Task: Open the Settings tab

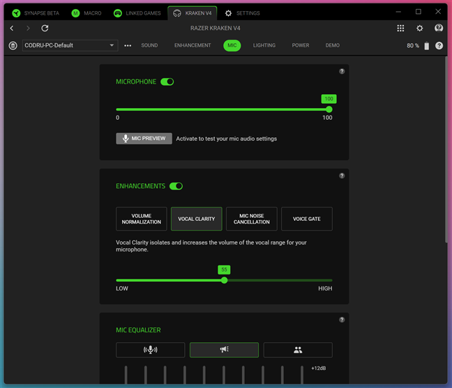Action: [243, 13]
